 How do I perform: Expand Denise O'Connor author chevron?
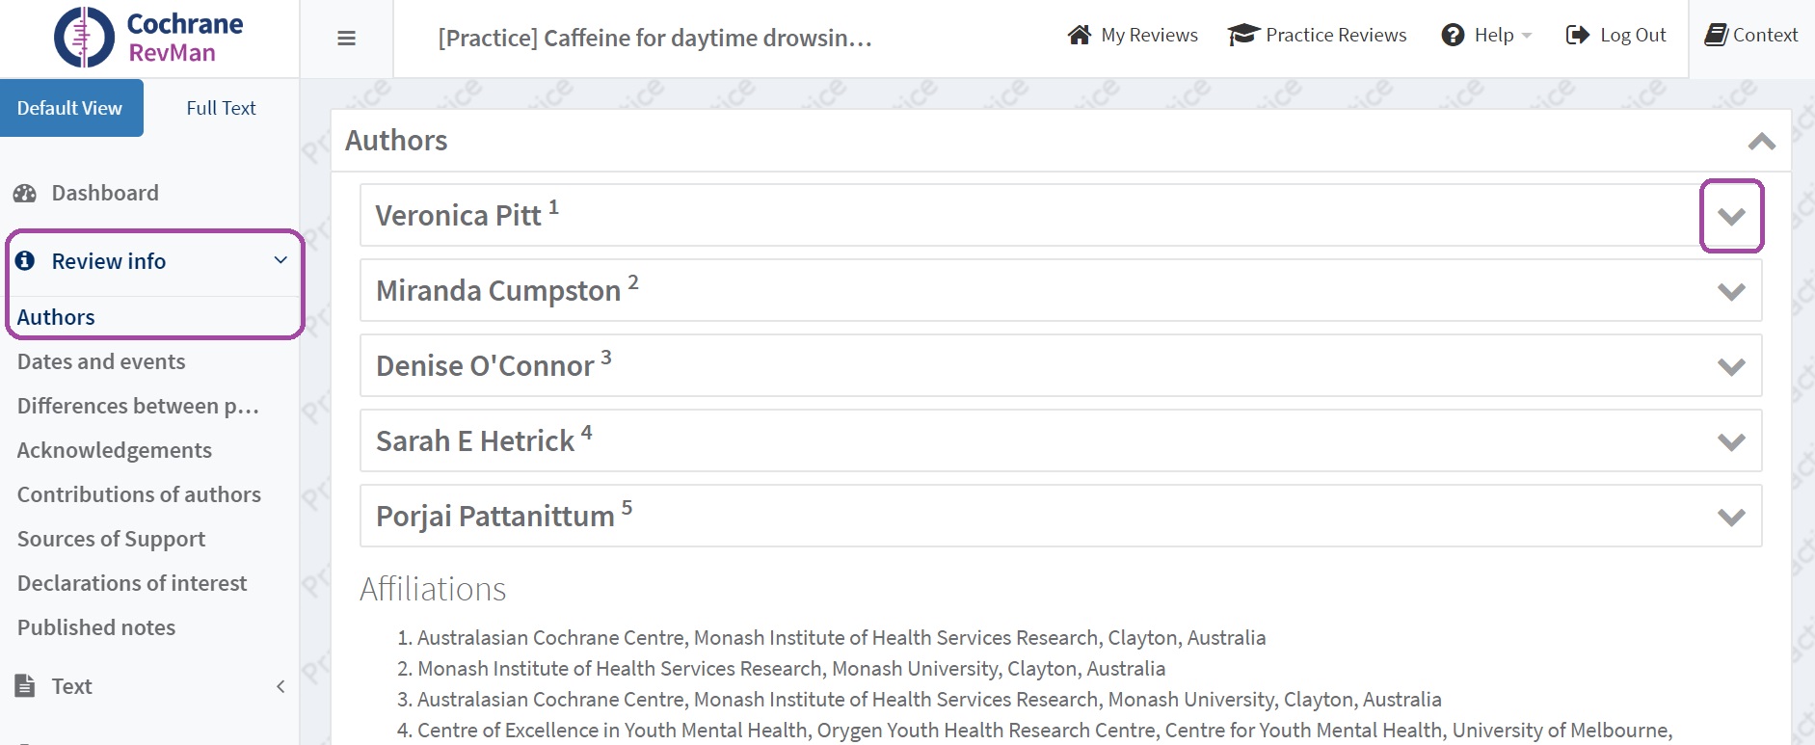tap(1731, 367)
